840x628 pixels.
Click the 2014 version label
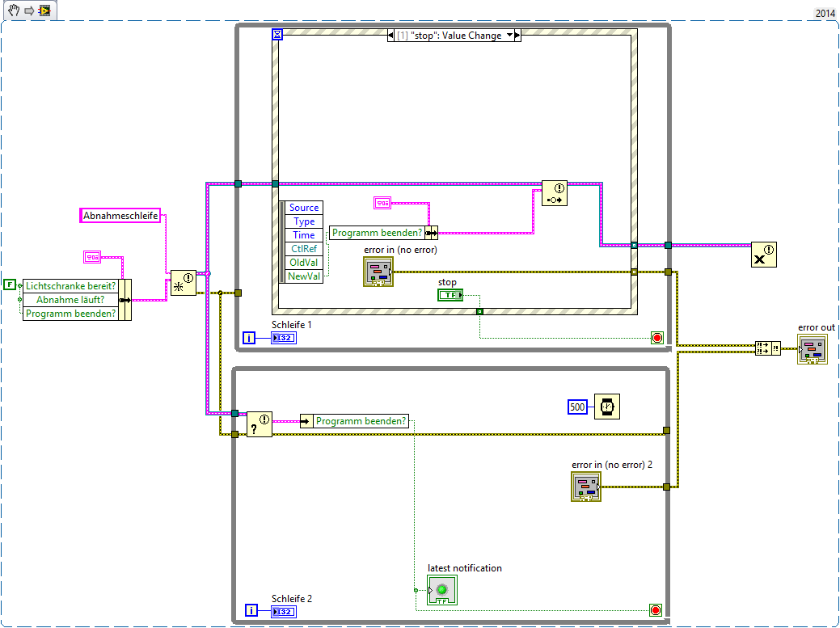point(825,14)
